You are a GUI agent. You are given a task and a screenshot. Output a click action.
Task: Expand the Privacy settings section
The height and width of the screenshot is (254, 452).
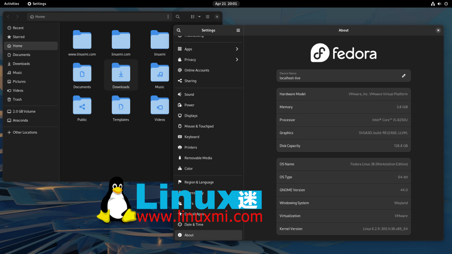pyautogui.click(x=189, y=59)
